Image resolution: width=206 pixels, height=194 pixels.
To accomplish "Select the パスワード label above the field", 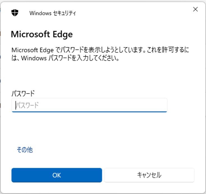I will [x=23, y=93].
